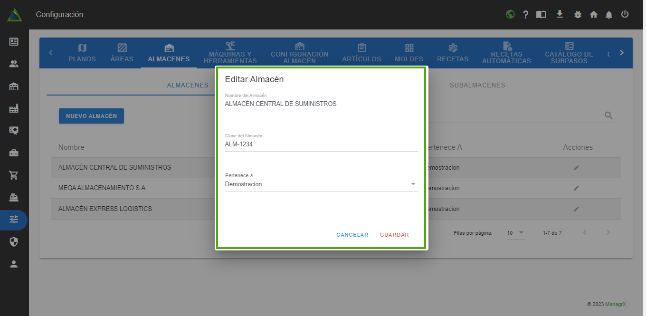Click the shield icon in sidebar
This screenshot has height=316, width=646.
[x=14, y=242]
